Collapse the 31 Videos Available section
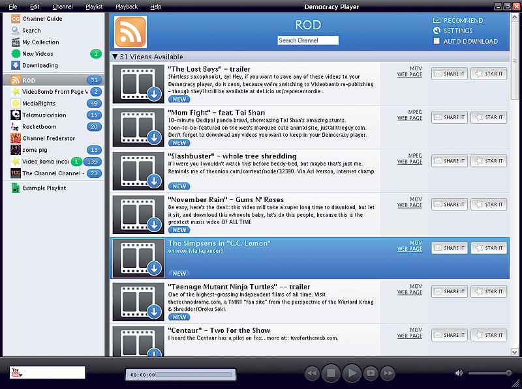The image size is (522, 389). [115, 57]
